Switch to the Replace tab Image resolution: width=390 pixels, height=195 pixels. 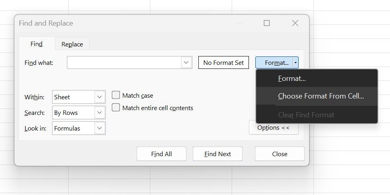(x=72, y=44)
